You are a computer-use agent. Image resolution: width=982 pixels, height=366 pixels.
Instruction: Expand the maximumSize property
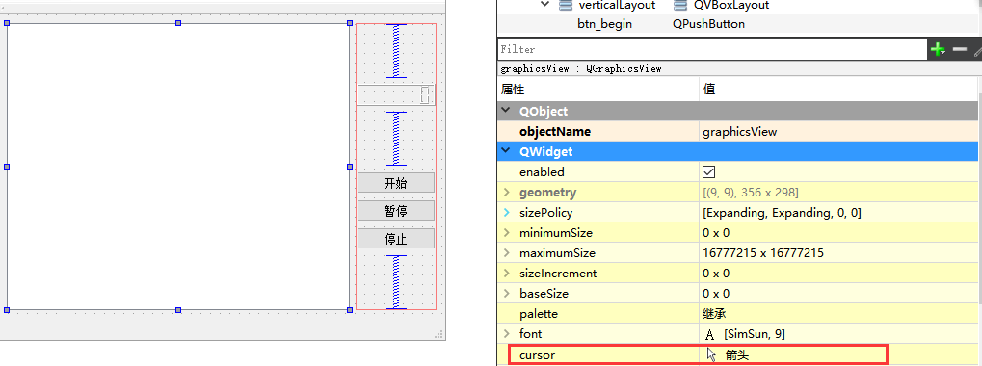click(506, 253)
